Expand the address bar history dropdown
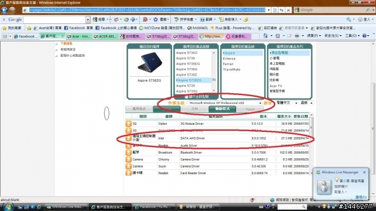The height and width of the screenshot is (211, 376). (269, 10)
